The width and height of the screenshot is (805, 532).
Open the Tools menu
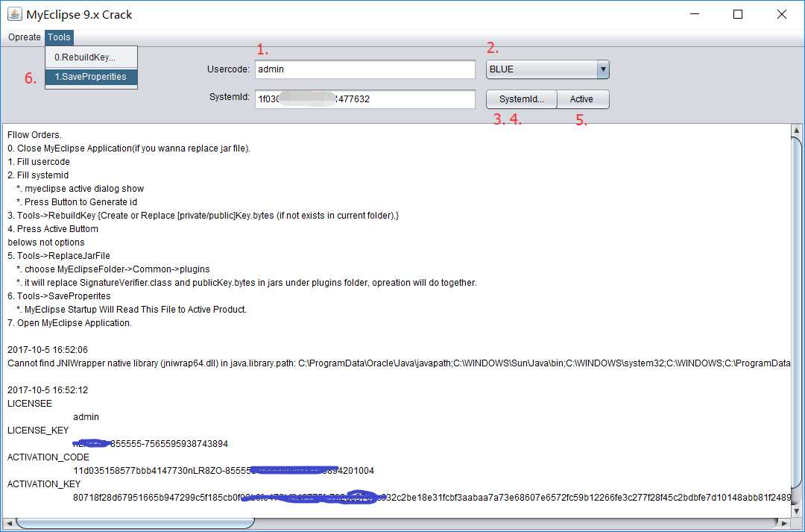coord(59,37)
